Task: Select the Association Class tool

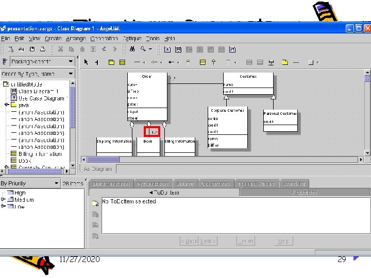Action: 271,62
